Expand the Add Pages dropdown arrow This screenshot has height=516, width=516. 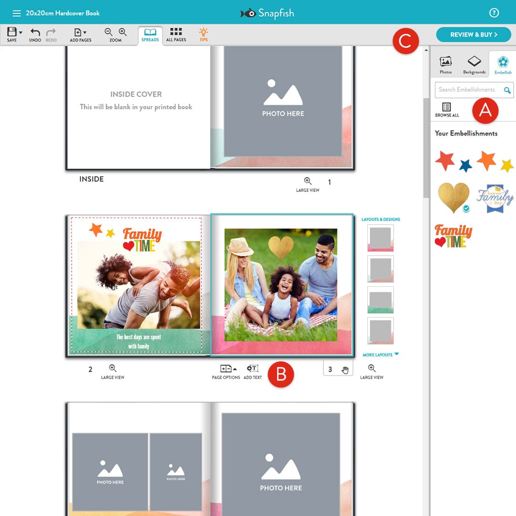[85, 32]
